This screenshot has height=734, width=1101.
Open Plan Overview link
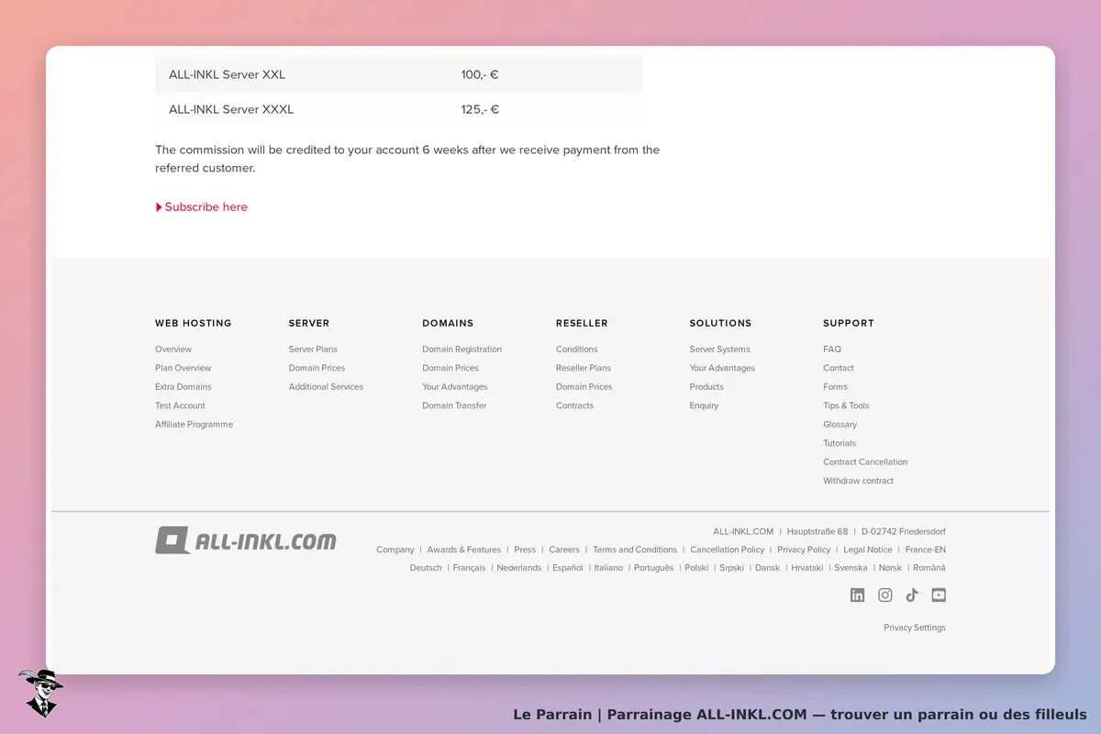click(x=183, y=368)
